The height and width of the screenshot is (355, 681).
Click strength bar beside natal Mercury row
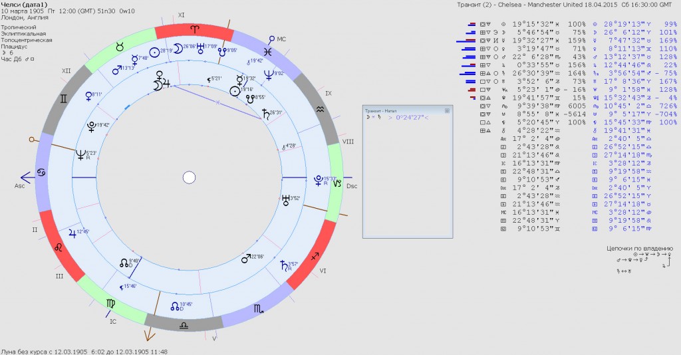(466, 41)
